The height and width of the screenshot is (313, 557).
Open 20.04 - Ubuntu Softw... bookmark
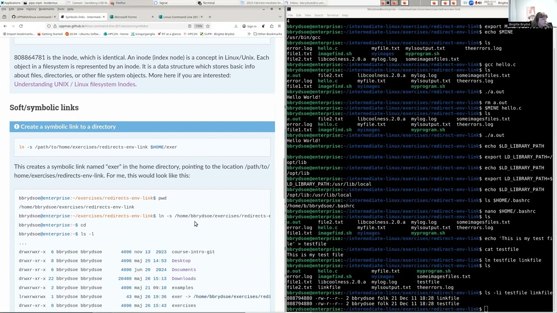tap(83, 34)
